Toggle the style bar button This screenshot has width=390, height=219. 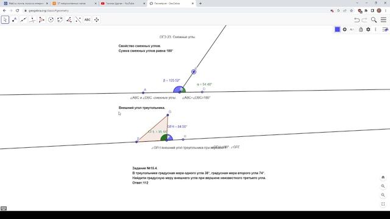[x=385, y=30]
